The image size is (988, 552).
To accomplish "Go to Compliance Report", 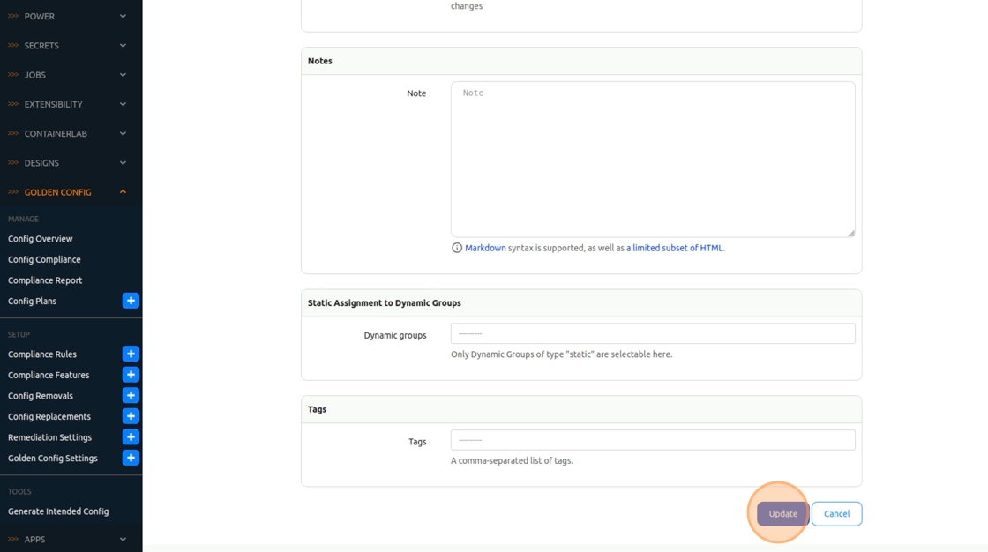I will pos(45,280).
